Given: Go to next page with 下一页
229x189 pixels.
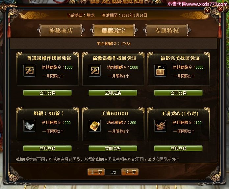Looking at the screenshot, I should (130, 172).
